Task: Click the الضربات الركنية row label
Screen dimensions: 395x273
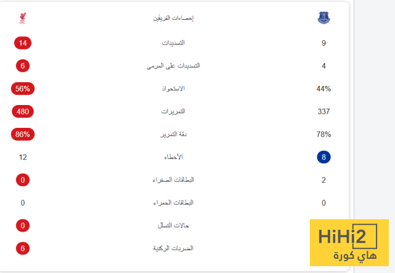Action: click(173, 248)
